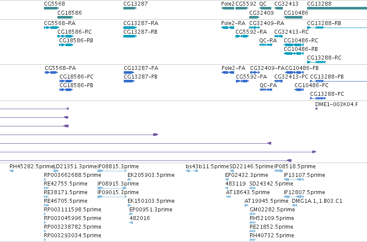The image size is (367, 242).
Task: Select EST LD21351.3prime
Action: pyautogui.click(x=75, y=167)
